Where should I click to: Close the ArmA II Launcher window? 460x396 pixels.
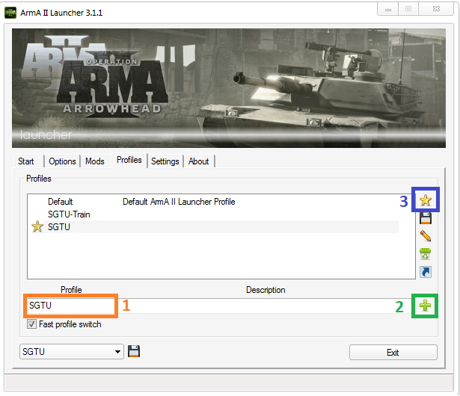(436, 9)
